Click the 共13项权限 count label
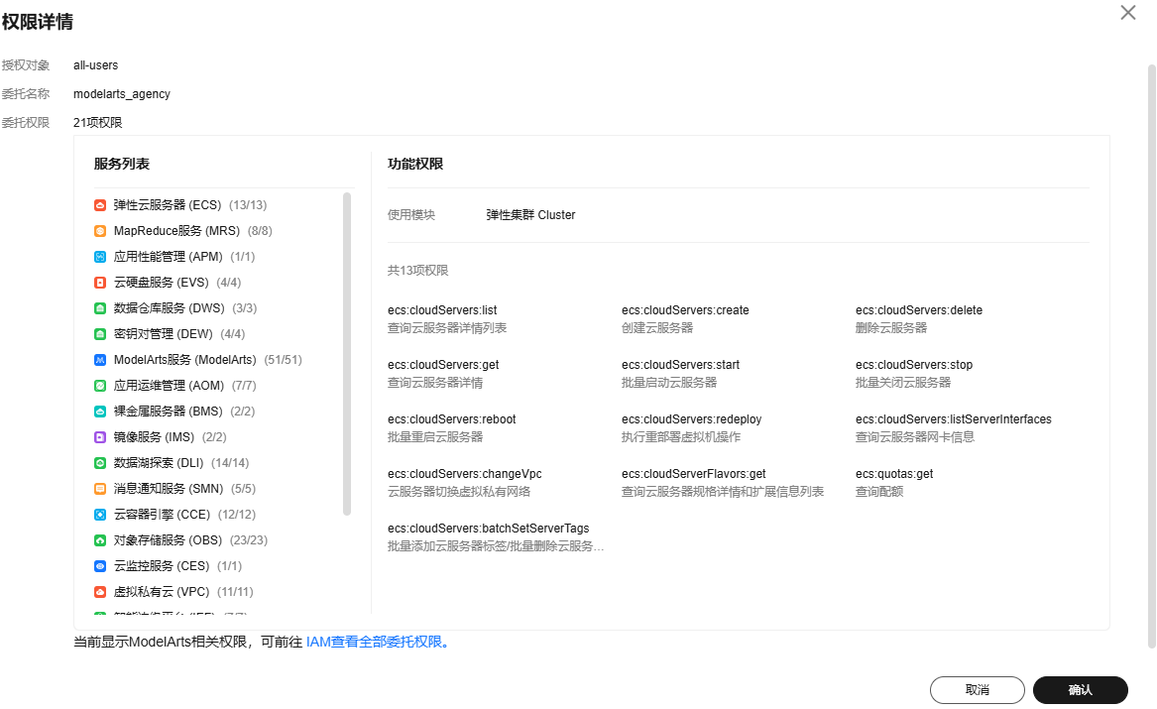This screenshot has height=709, width=1157. click(x=417, y=271)
